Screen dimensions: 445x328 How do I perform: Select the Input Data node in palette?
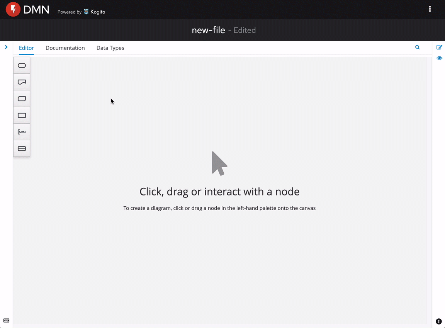click(x=22, y=66)
